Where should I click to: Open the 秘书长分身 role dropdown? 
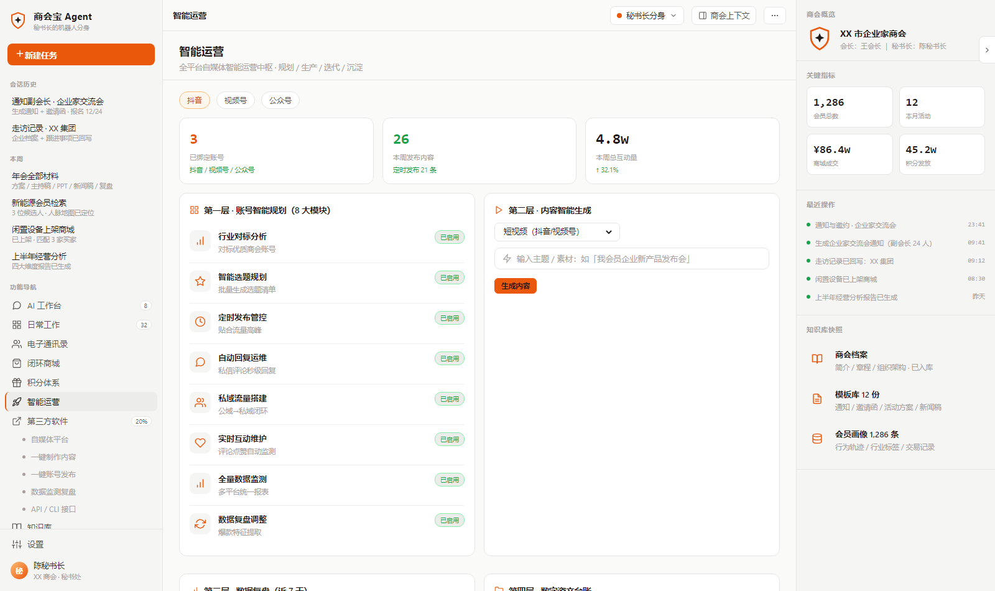(647, 16)
